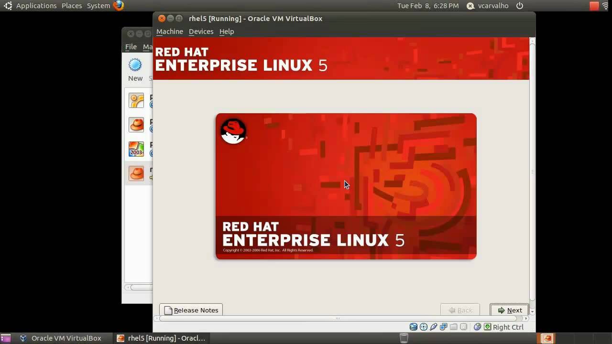Click the Back button in installer
612x344 pixels.
coord(460,310)
